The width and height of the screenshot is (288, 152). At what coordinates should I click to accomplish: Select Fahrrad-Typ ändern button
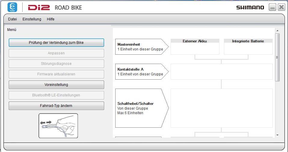(x=56, y=106)
